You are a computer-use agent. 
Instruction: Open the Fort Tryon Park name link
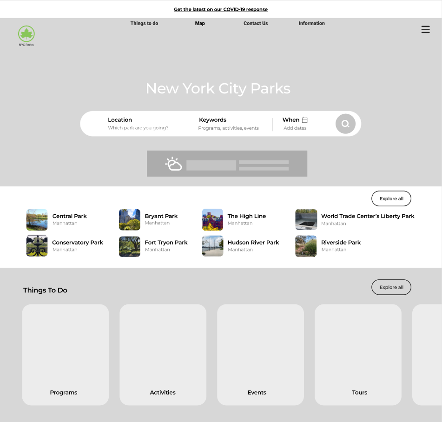(166, 243)
